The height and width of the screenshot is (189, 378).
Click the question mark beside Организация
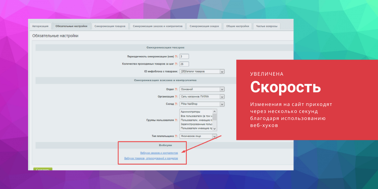click(x=176, y=97)
